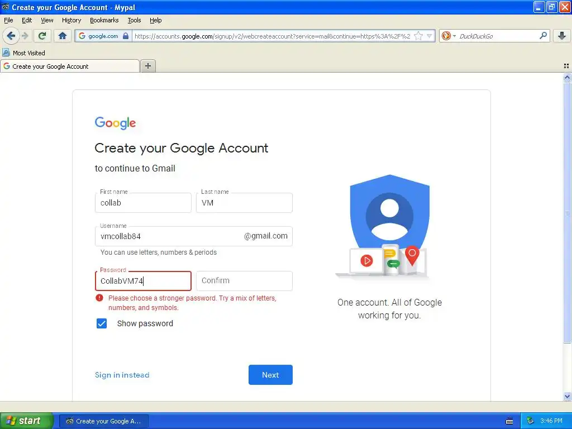
Task: Click the padlock security icon
Action: [126, 36]
